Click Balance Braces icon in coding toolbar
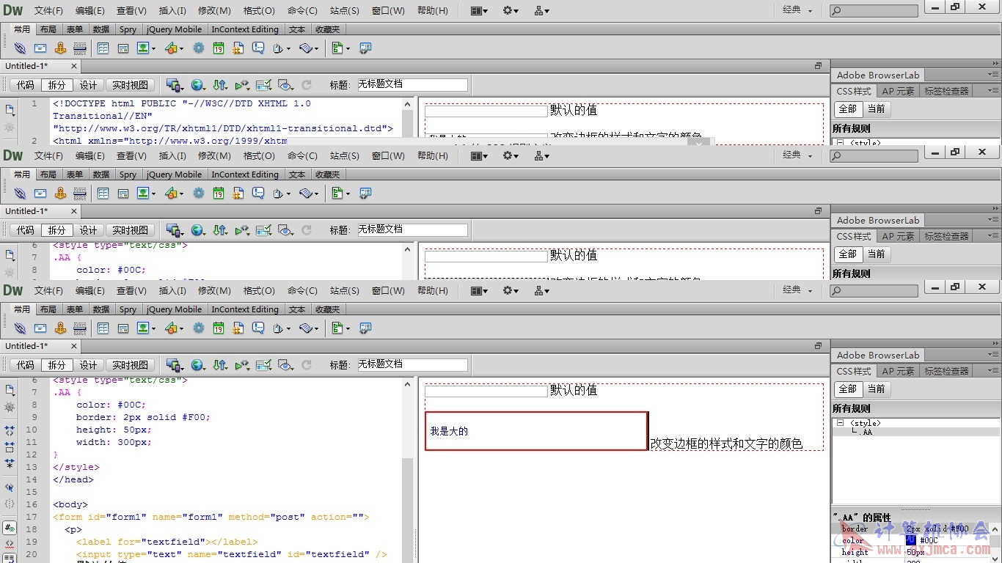The image size is (1002, 563). pyautogui.click(x=10, y=504)
